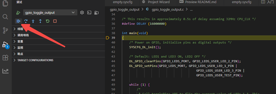Expand the 断点 section
The height and width of the screenshot is (94, 276).
point(58,54)
